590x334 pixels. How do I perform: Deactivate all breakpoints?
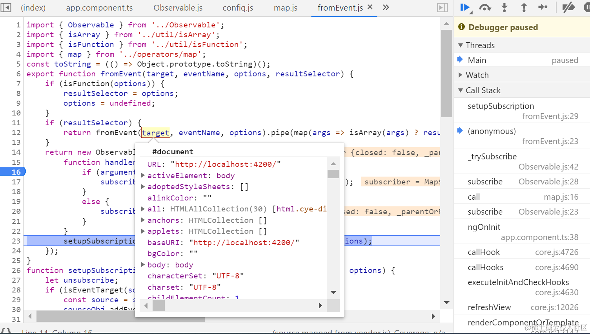click(x=568, y=7)
